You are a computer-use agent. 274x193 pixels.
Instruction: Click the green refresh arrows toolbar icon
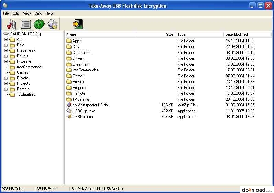point(39,24)
